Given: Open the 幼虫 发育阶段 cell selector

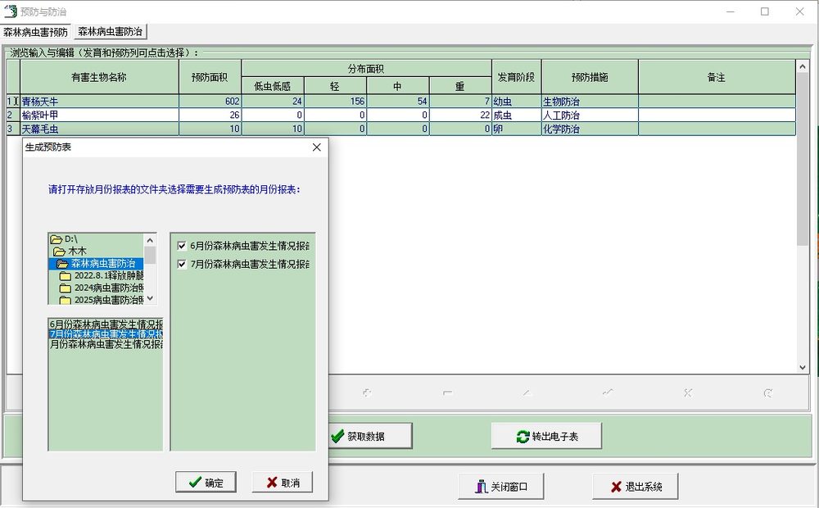Looking at the screenshot, I should [517, 102].
